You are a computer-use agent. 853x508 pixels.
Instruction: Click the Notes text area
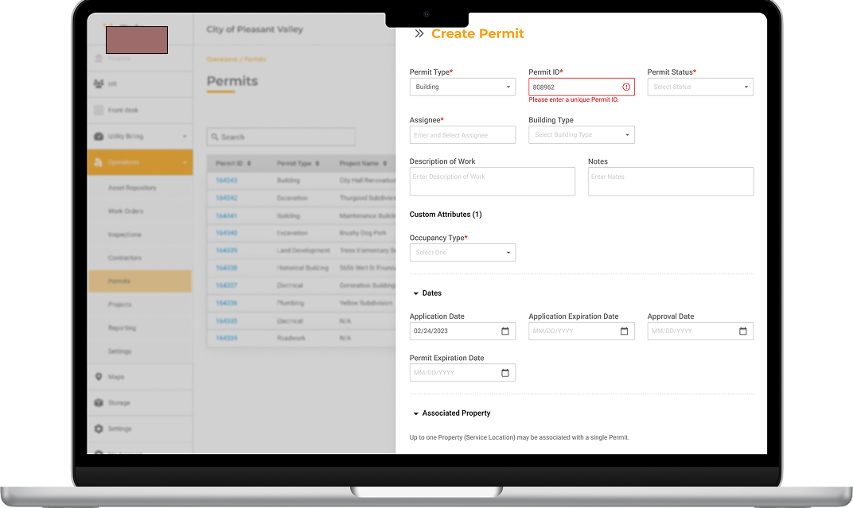click(671, 181)
